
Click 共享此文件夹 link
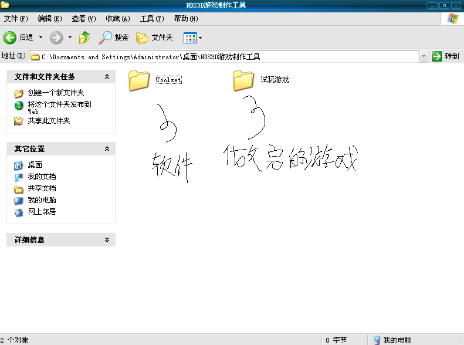[49, 121]
